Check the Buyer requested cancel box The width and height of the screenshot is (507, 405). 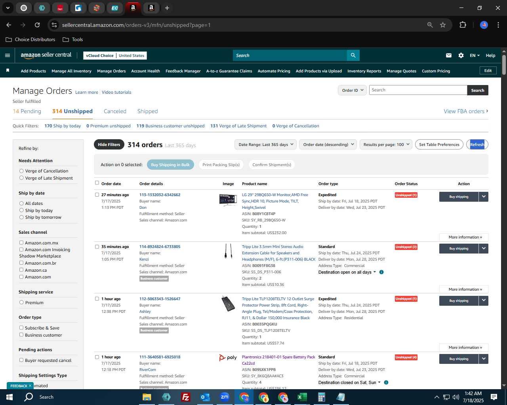[21, 360]
